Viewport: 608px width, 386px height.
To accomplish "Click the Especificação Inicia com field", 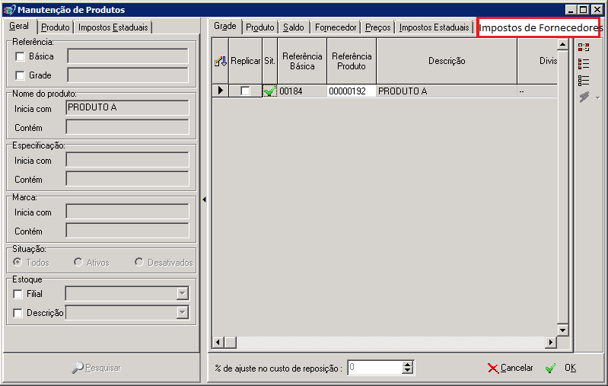I will [128, 160].
